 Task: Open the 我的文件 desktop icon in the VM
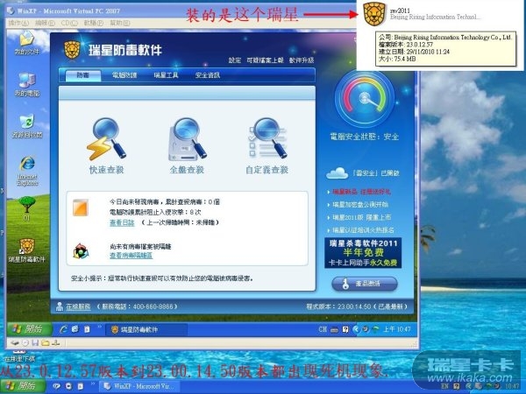coord(27,43)
